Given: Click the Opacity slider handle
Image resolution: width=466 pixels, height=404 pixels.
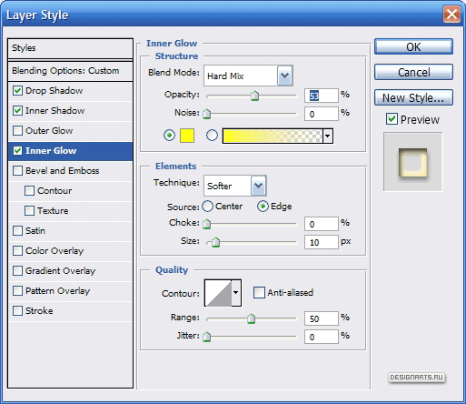Looking at the screenshot, I should click(254, 96).
